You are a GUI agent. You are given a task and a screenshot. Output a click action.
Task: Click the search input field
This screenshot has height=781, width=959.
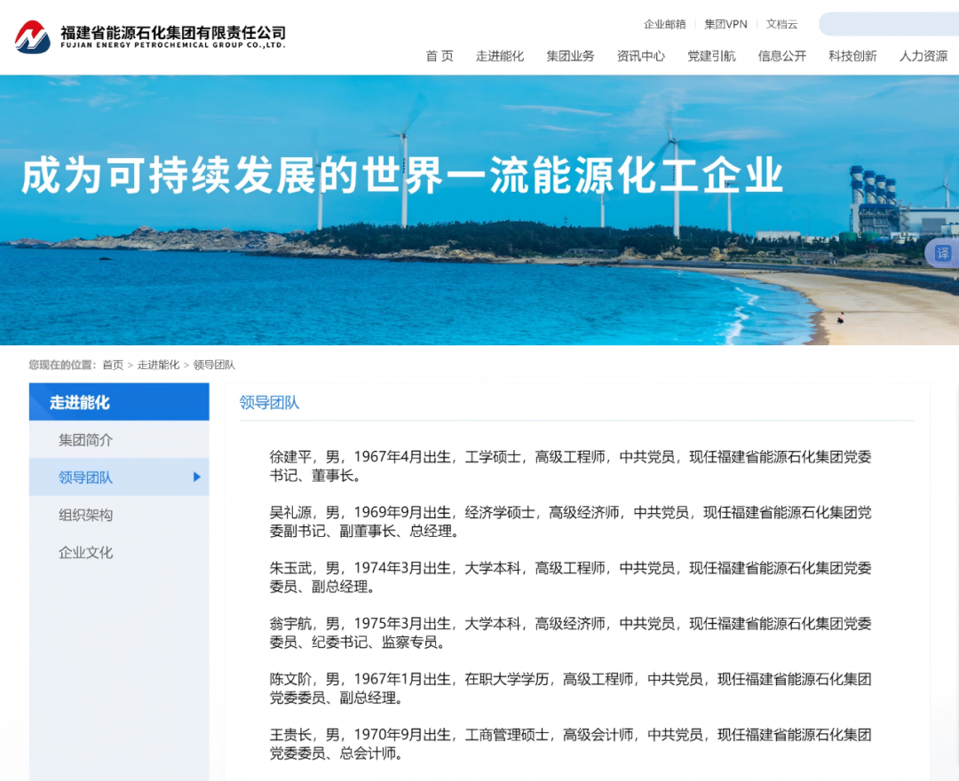897,24
